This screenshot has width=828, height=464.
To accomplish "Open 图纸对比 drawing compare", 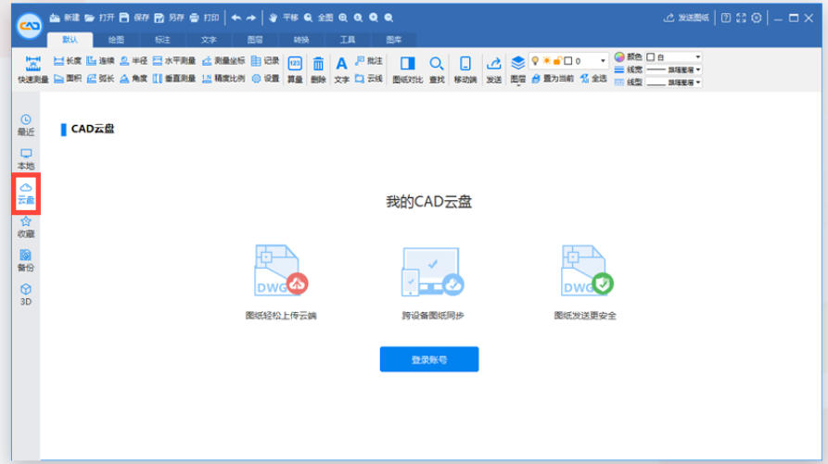I will [x=408, y=69].
